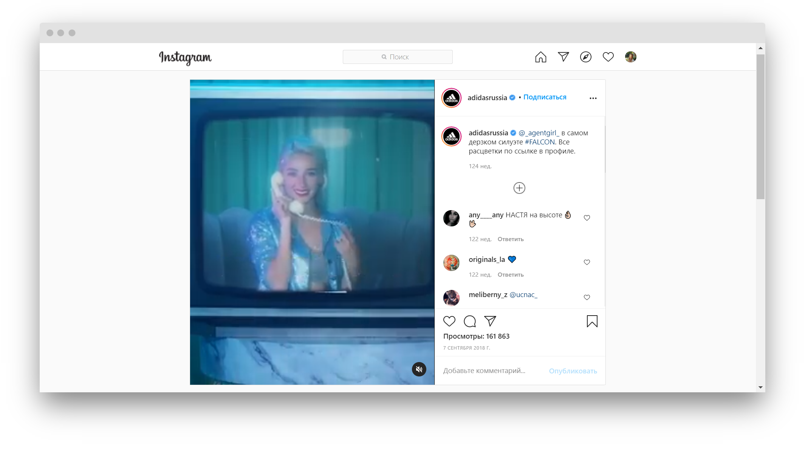Screen dimensions: 805x449
Task: Like the post with the heart icon
Action: pyautogui.click(x=449, y=321)
